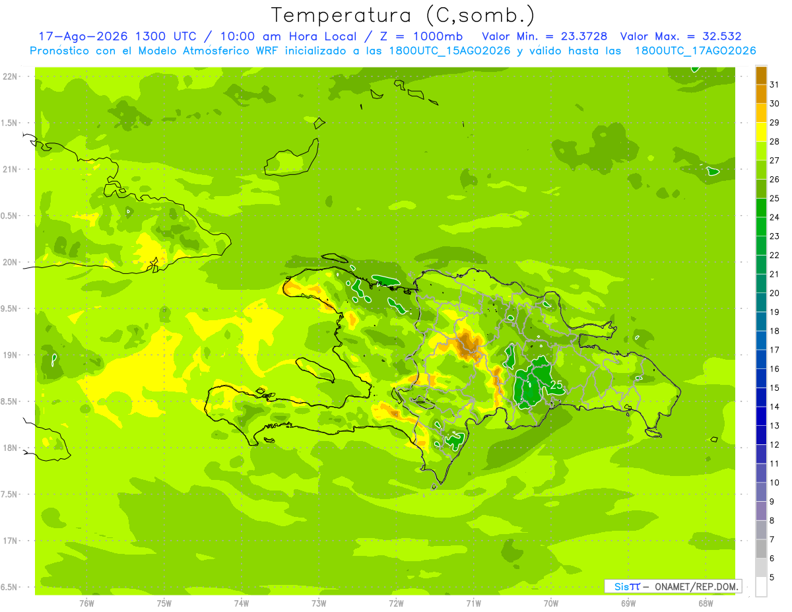This screenshot has height=612, width=792.
Task: Pick the dark orange legend swatch above 31
Action: pyautogui.click(x=761, y=75)
